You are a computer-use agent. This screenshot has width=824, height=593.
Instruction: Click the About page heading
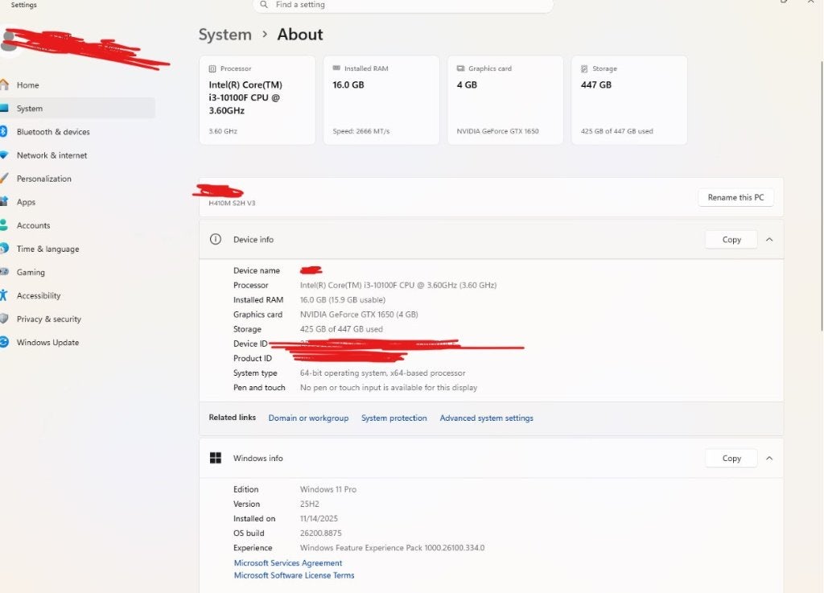pos(300,35)
